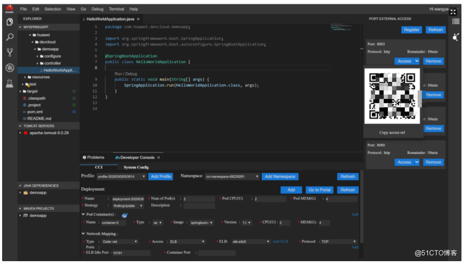465x264 pixels.
Task: Collapse the MAVEN PROJECTS section
Action: pos(20,209)
